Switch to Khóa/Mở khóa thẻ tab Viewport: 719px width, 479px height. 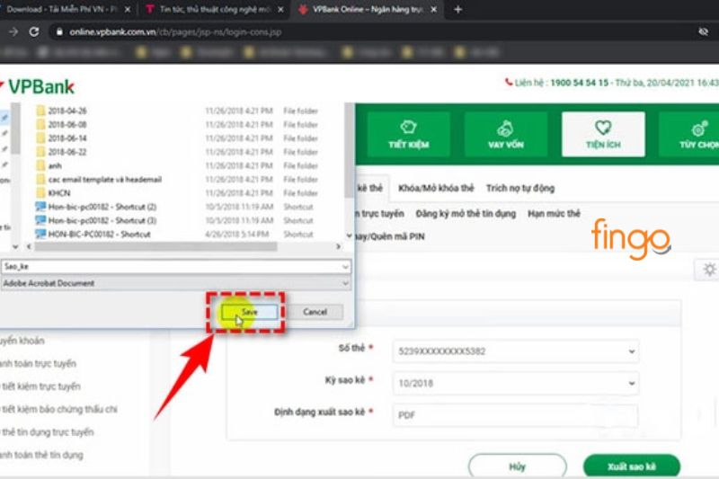(x=436, y=188)
